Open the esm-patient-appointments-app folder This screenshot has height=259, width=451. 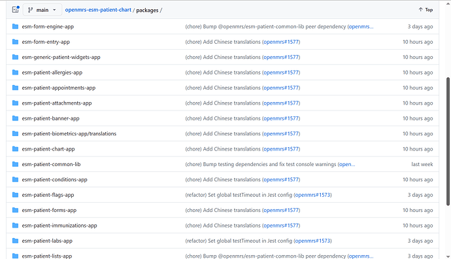[59, 88]
